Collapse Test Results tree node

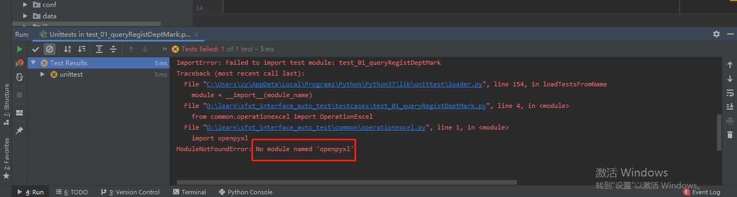coord(33,63)
